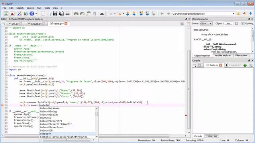Select the Console tab at bottom

coord(198,136)
